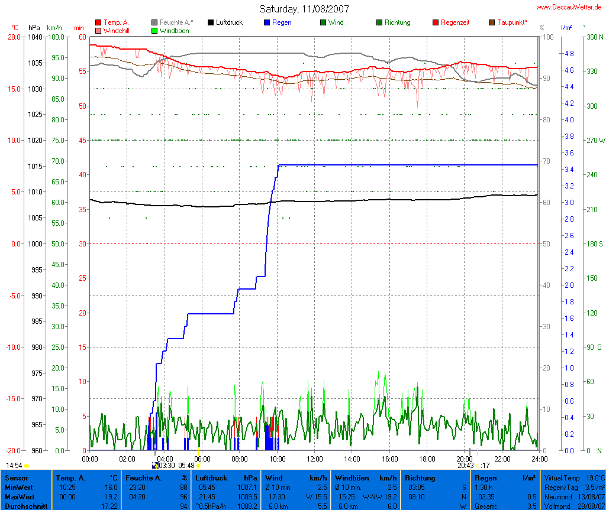This screenshot has width=606, height=510.
Task: Click the Saturday, 11/08/2007 chart title
Action: tap(304, 9)
